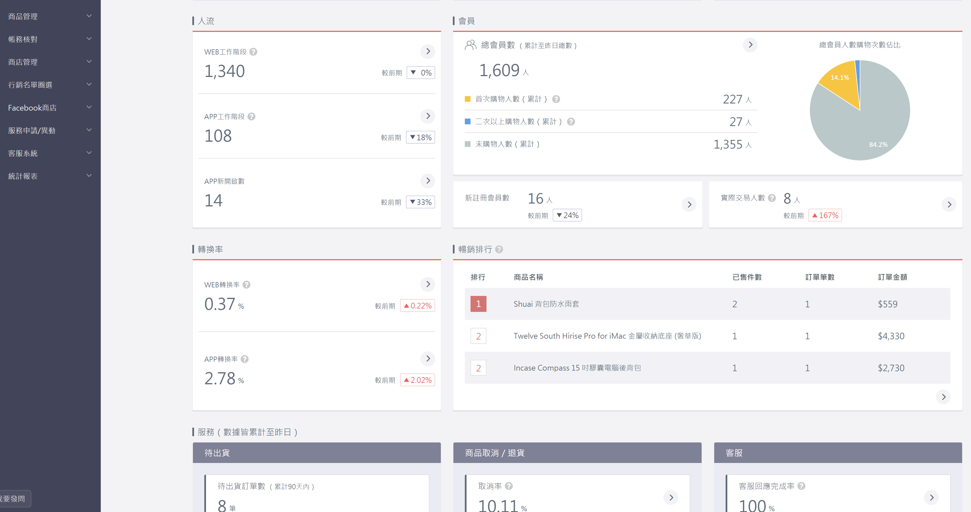Open 客服回應完成率 detail arrow
The height and width of the screenshot is (512, 971).
point(931,497)
